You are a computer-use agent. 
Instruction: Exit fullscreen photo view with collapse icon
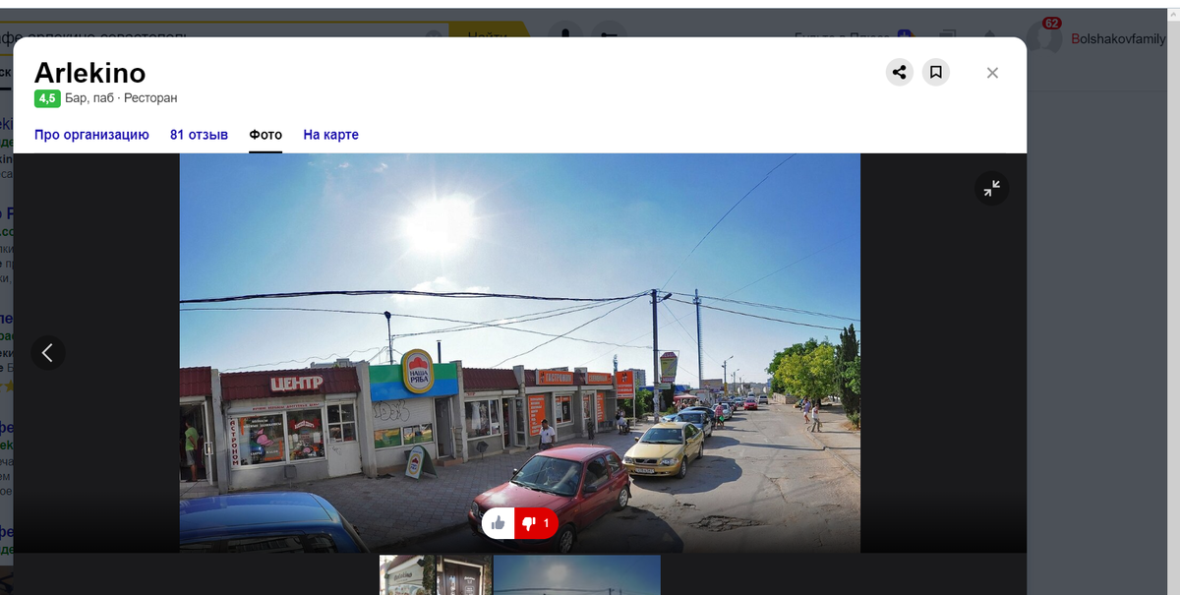(991, 188)
